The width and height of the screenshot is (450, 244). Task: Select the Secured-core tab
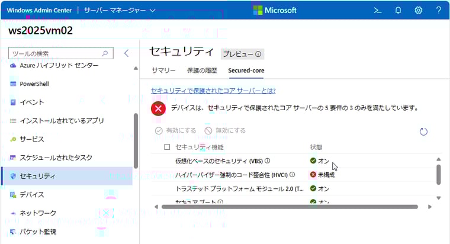(x=246, y=70)
